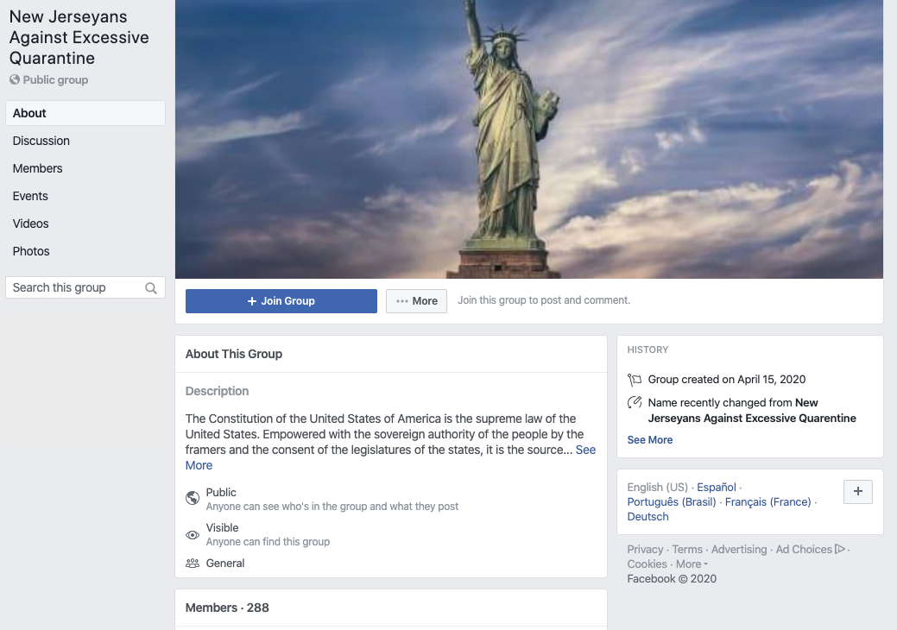The image size is (897, 630).
Task: Switch to the Photos section
Action: pyautogui.click(x=30, y=251)
